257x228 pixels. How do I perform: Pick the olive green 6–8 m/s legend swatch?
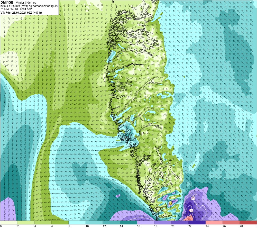coord(60,223)
